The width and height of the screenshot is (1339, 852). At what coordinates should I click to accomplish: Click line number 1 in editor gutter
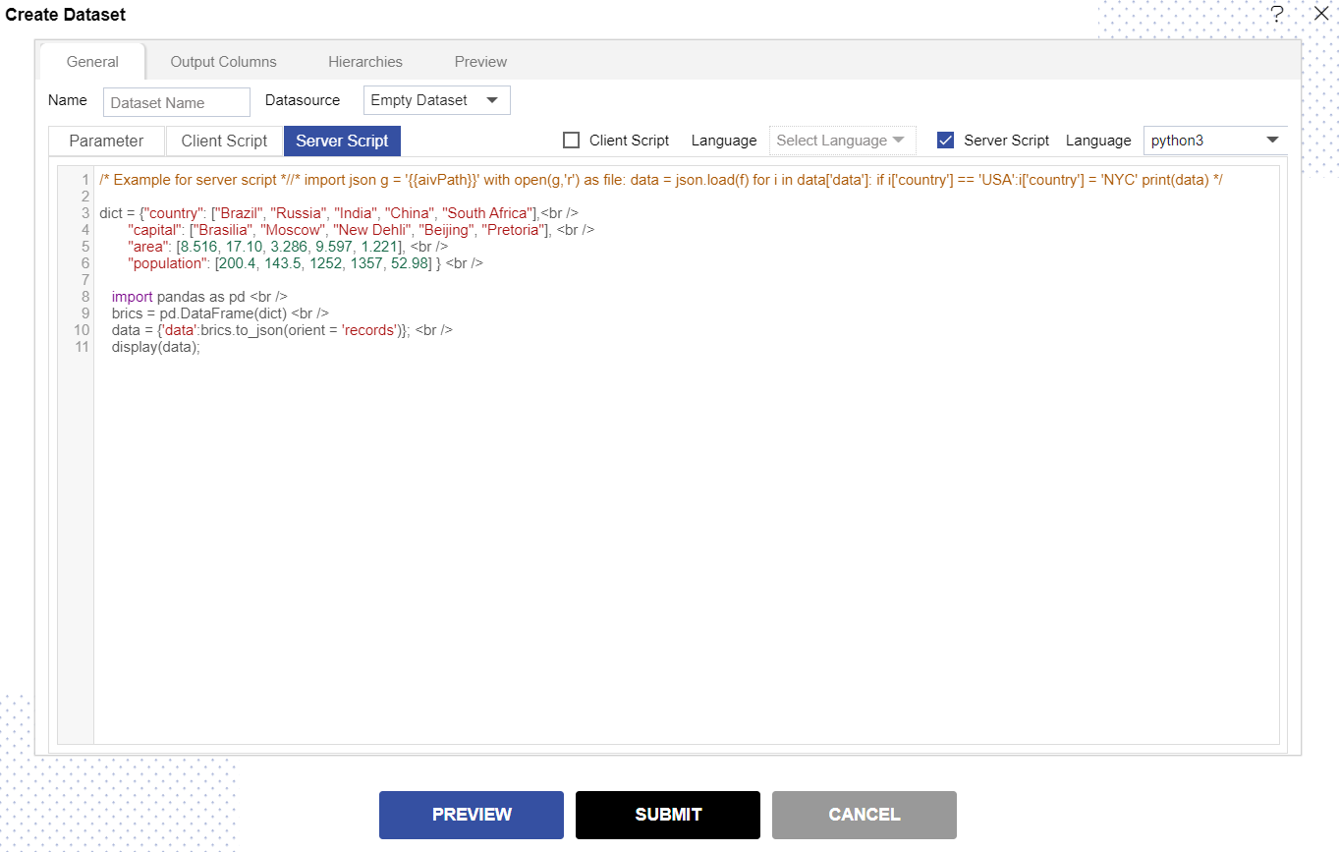[x=85, y=180]
